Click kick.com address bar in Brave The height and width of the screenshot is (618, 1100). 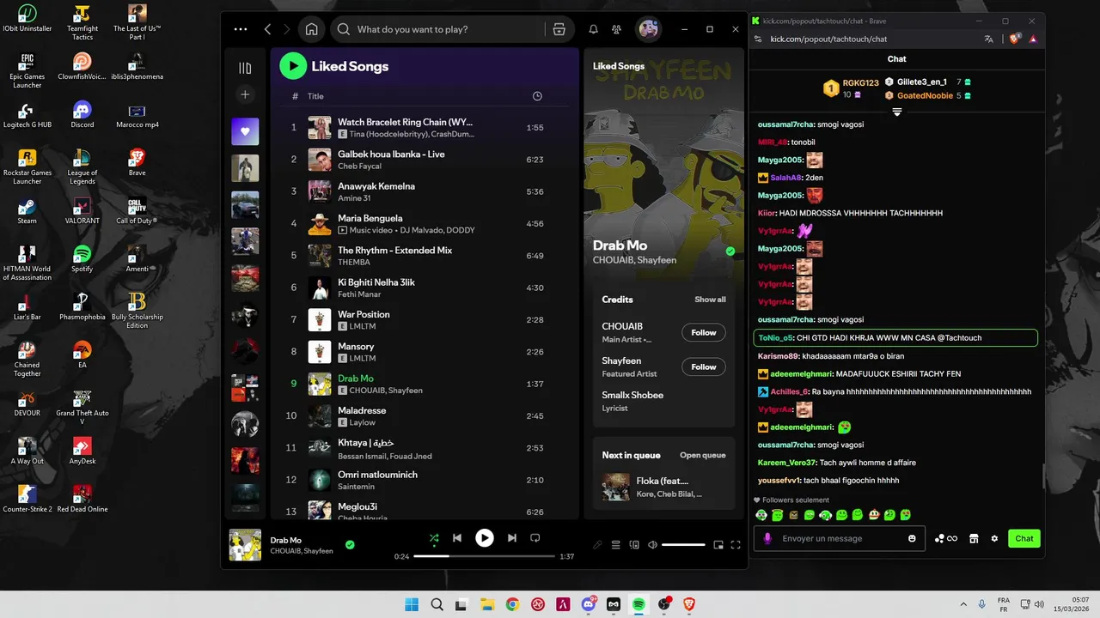point(828,39)
